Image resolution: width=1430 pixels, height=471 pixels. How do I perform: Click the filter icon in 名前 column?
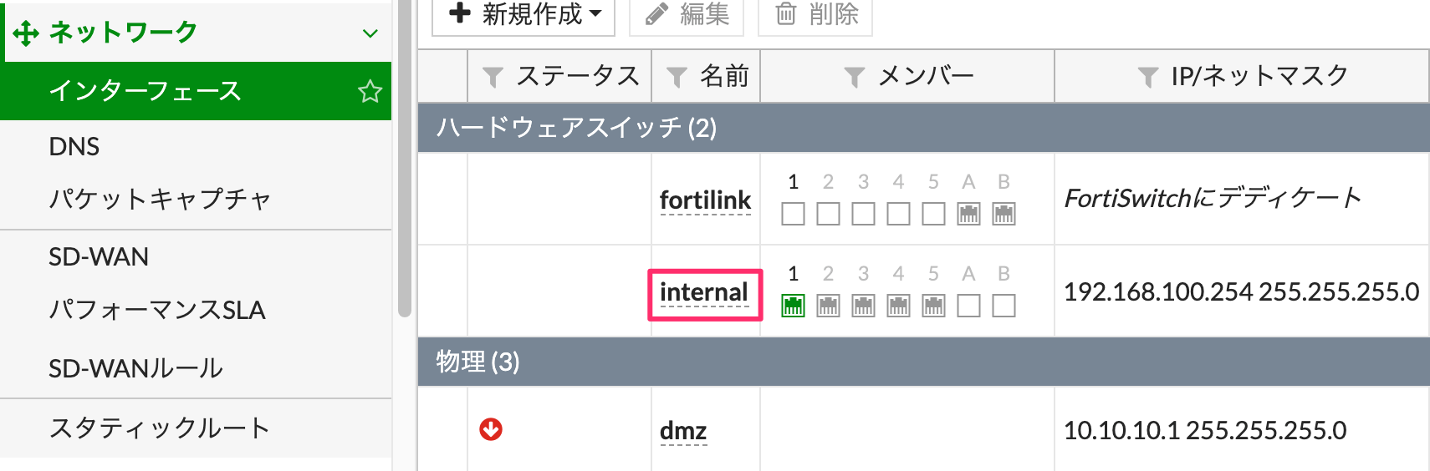(676, 78)
